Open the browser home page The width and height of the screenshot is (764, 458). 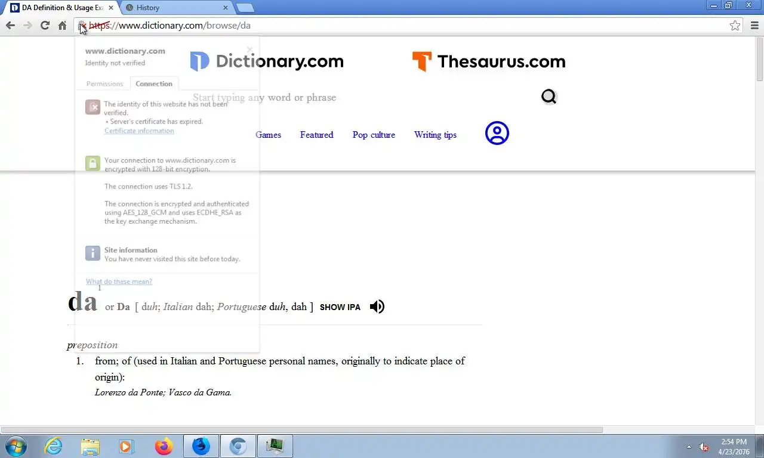click(62, 25)
